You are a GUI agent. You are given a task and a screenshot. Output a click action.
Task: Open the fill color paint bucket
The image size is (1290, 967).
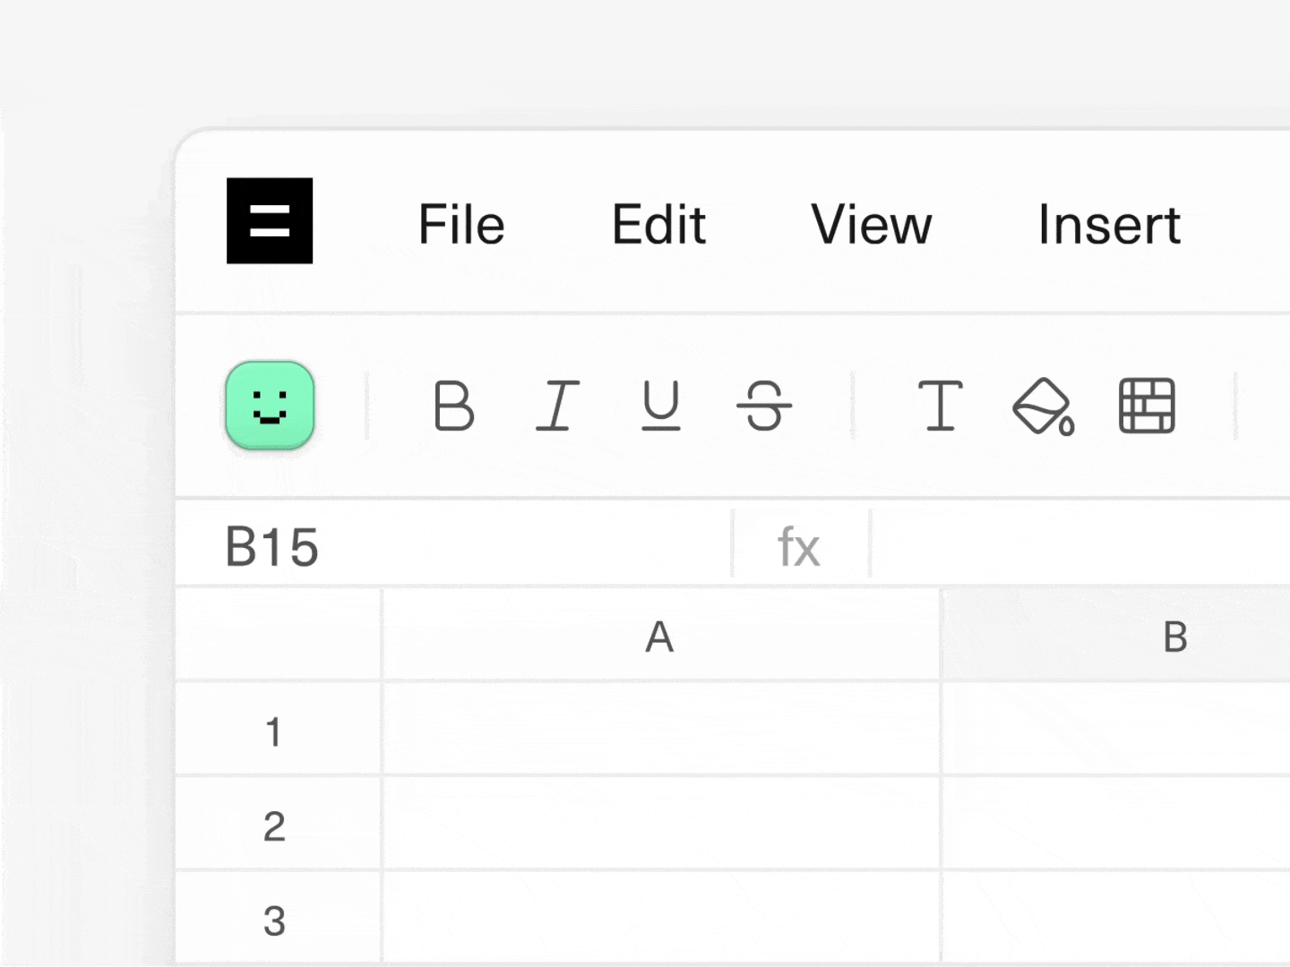1043,406
